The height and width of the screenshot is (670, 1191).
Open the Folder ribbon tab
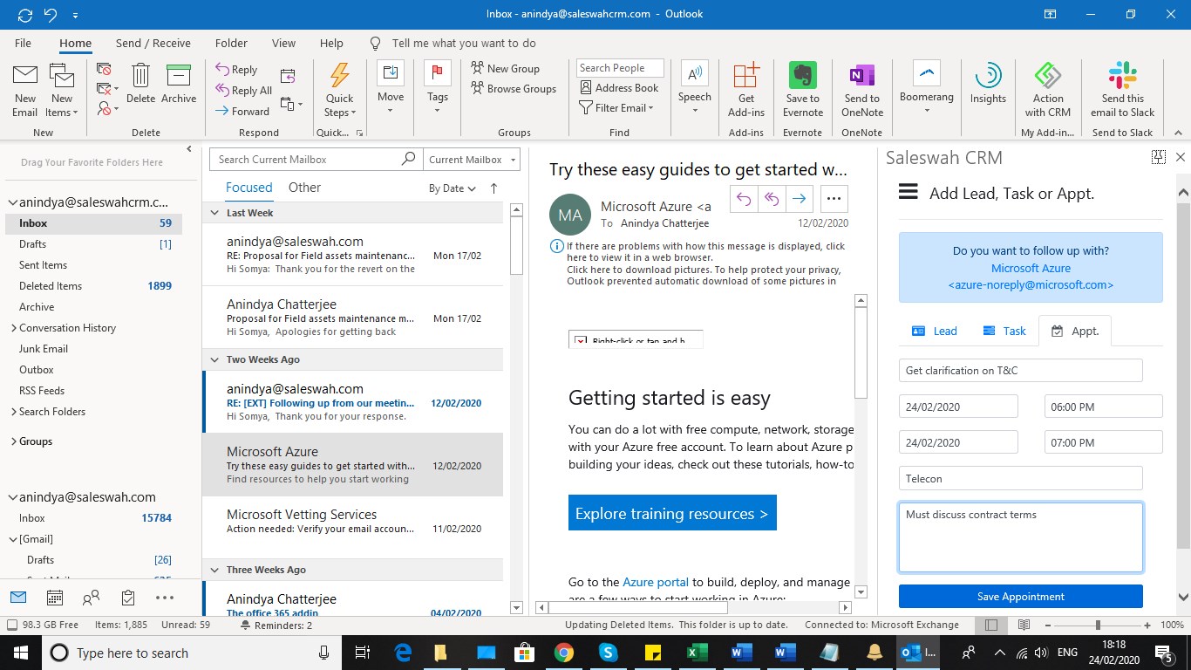pos(231,43)
